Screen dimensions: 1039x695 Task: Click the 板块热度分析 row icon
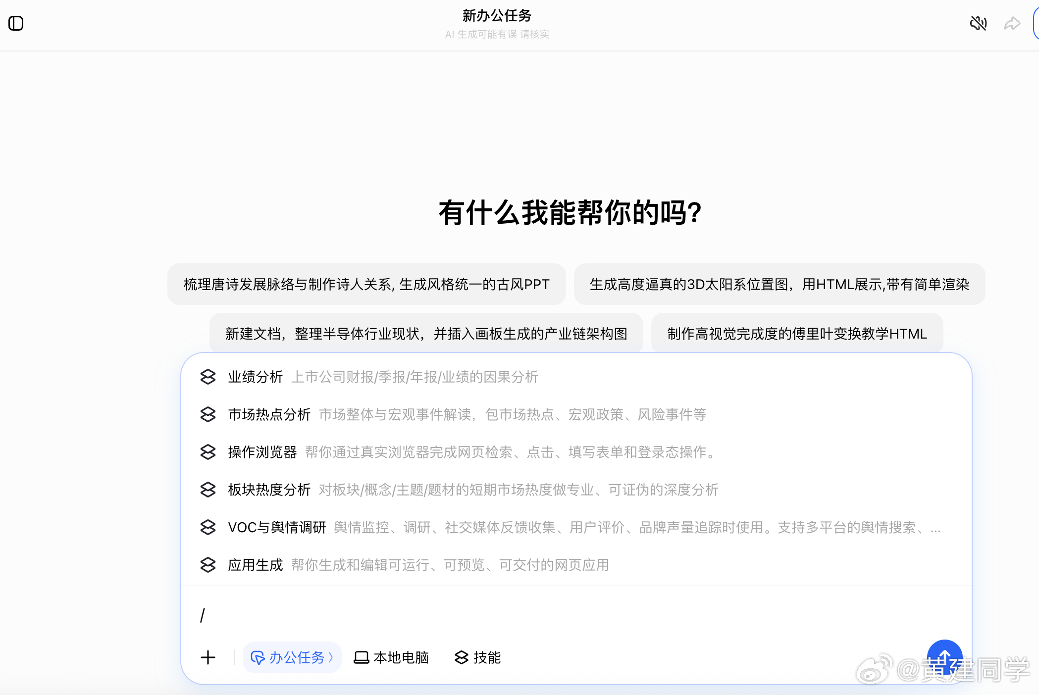pyautogui.click(x=208, y=490)
